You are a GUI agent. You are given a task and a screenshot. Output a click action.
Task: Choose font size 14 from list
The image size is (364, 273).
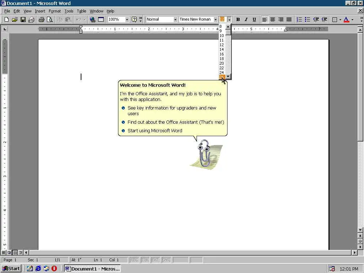point(222,49)
